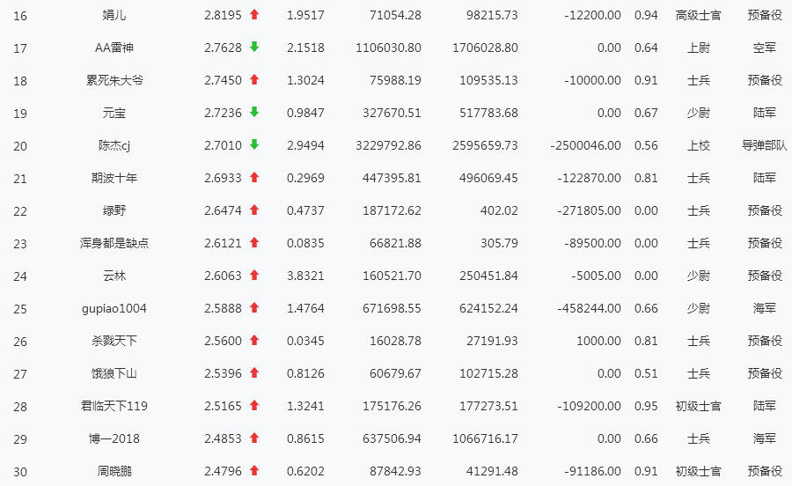Click the red up arrow in 娟儿 row
Screen dimensions: 792x486
click(254, 15)
